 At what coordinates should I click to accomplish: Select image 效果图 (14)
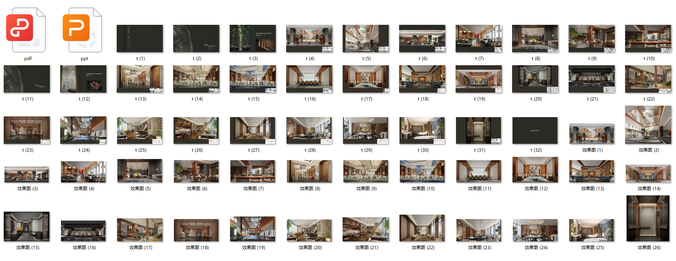[x=648, y=174]
